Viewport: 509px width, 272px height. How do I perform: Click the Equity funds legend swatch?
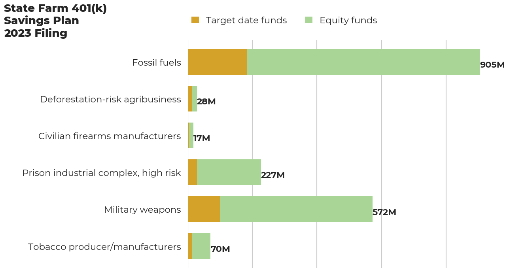tap(308, 20)
